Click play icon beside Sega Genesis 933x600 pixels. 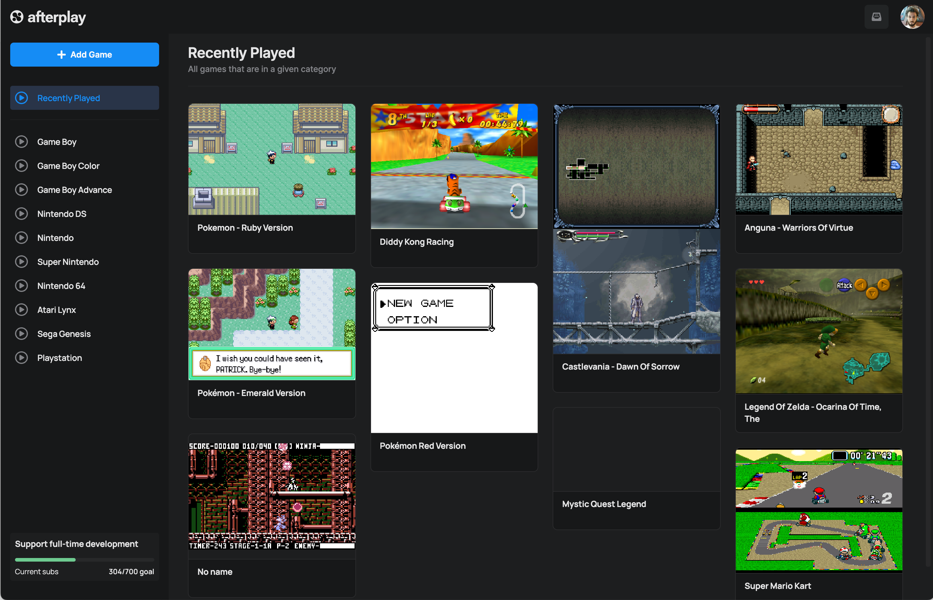click(x=21, y=334)
